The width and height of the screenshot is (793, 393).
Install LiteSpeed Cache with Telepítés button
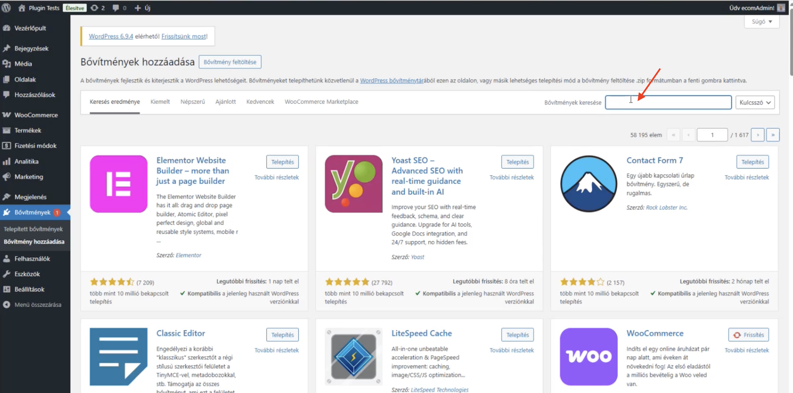pyautogui.click(x=518, y=335)
